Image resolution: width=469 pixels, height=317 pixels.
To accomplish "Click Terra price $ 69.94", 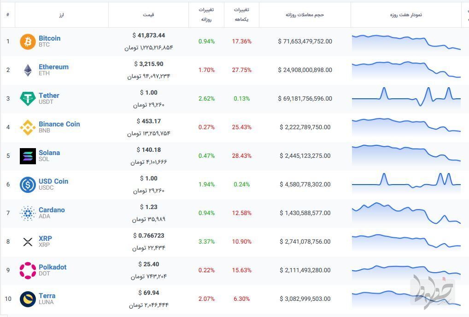I will point(149,293).
